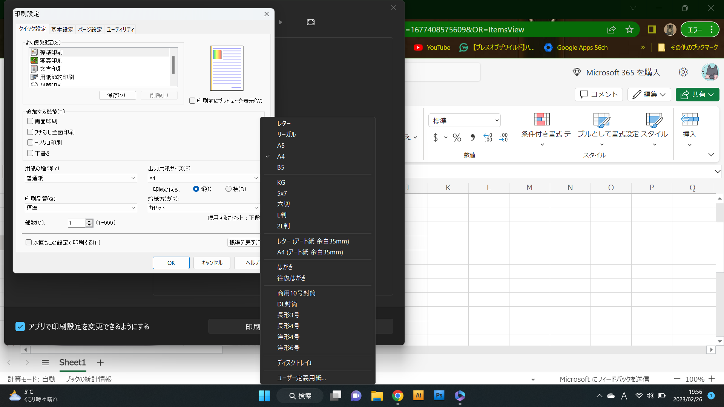Enable the 両面印刷 checkbox
This screenshot has height=407, width=724.
click(x=31, y=121)
